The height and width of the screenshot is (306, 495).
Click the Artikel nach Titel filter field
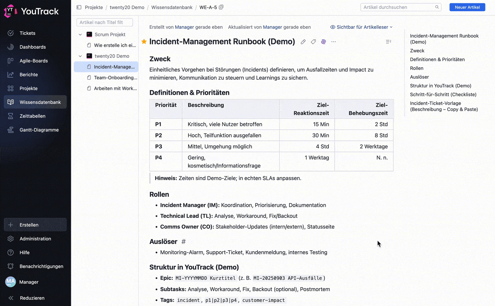tap(105, 22)
